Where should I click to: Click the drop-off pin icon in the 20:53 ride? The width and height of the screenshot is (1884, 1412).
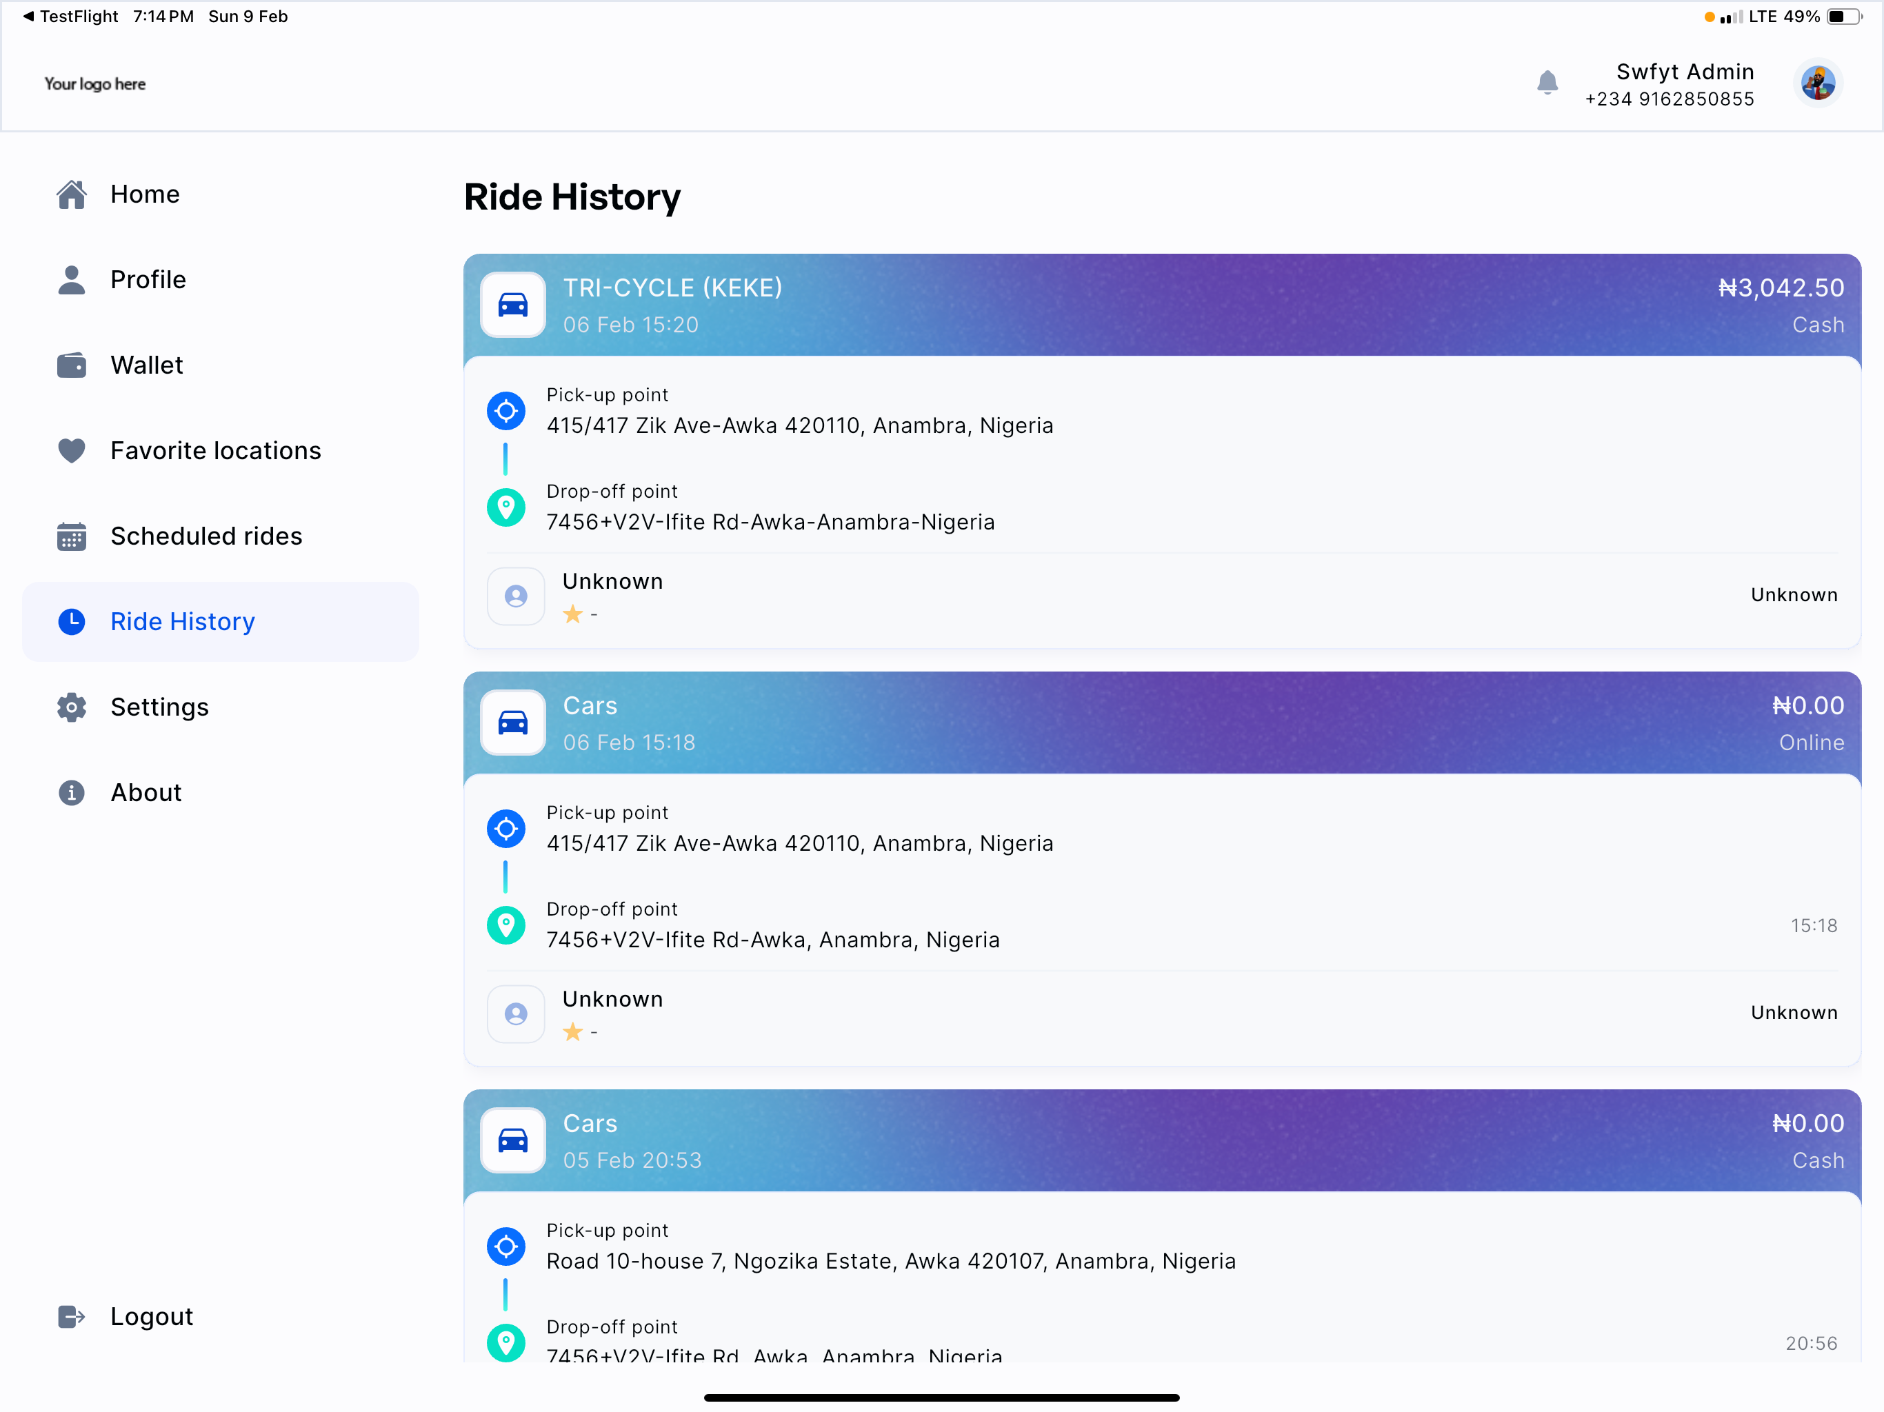506,1343
